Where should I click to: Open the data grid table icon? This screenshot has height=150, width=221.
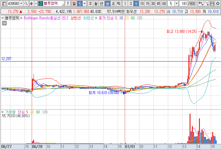4,23
